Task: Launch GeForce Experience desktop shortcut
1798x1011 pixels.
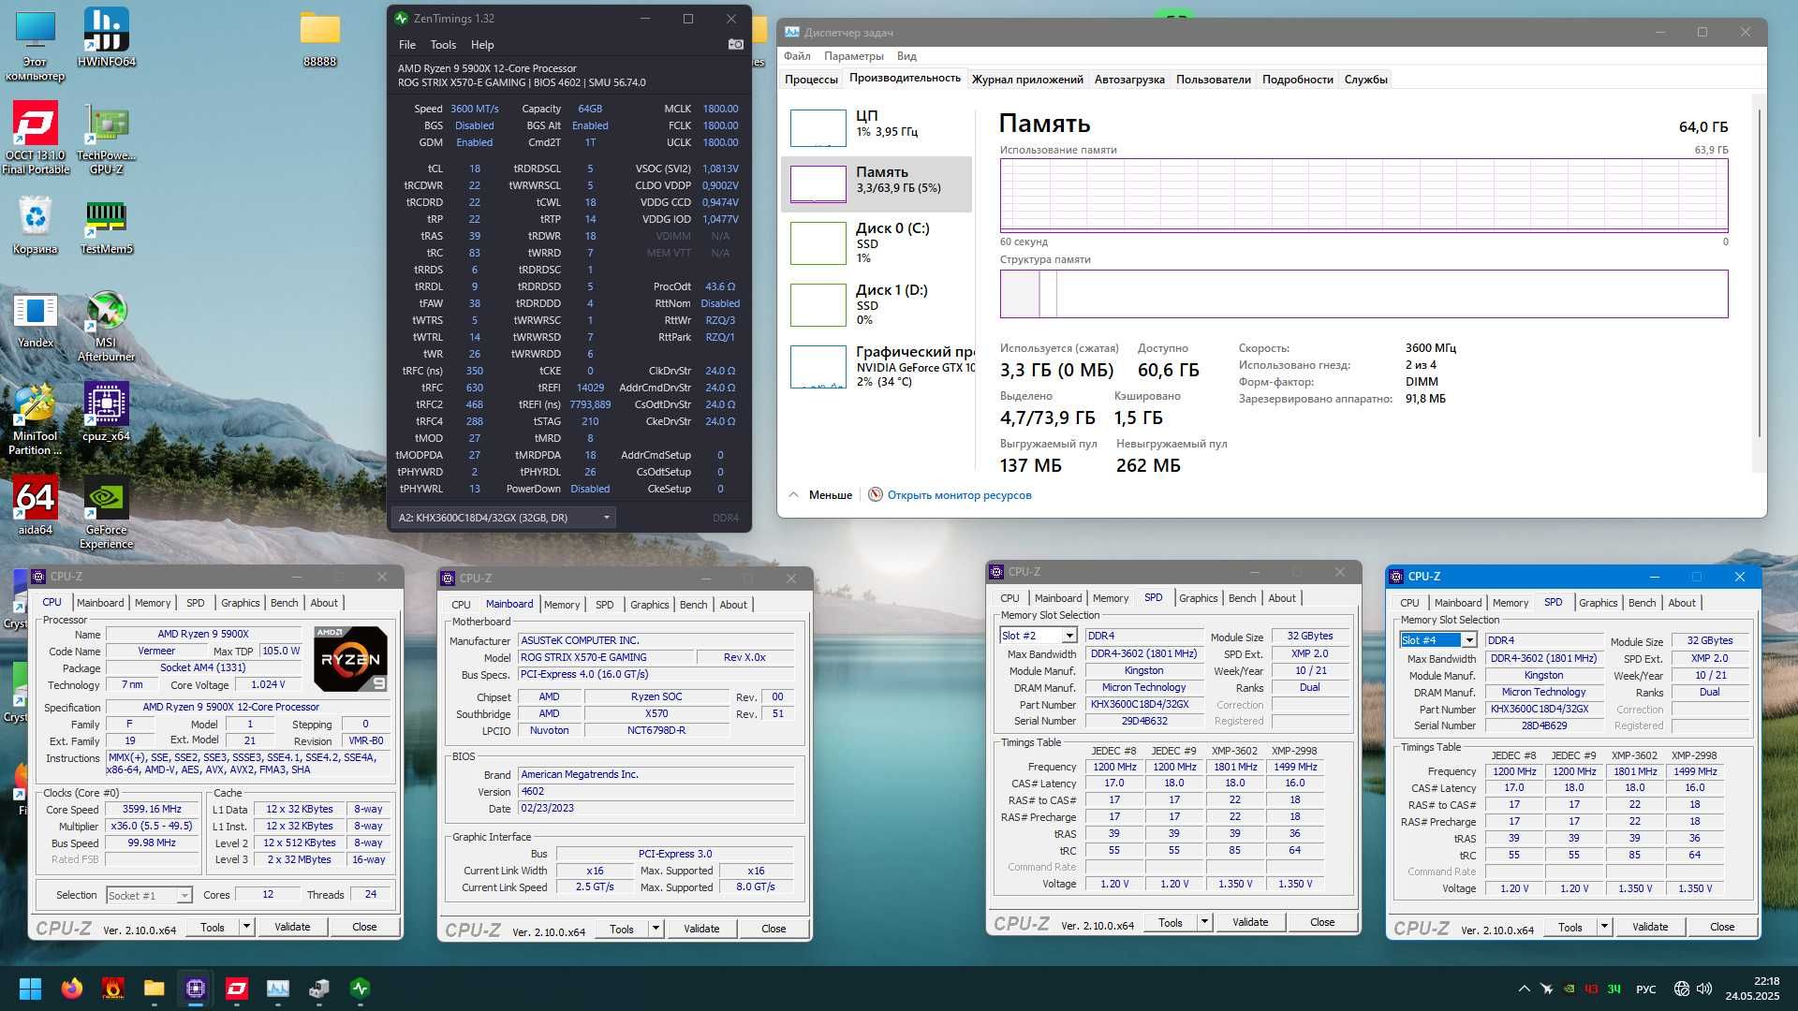Action: [106, 511]
